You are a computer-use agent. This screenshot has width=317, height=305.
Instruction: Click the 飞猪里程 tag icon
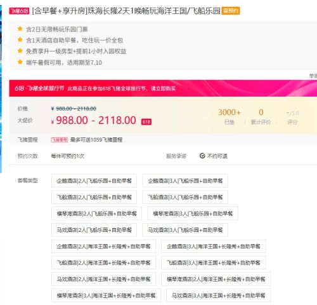coord(59,140)
